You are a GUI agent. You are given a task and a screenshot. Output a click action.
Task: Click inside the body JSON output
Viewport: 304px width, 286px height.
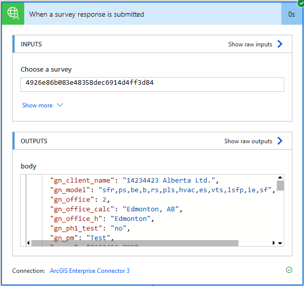pos(151,209)
